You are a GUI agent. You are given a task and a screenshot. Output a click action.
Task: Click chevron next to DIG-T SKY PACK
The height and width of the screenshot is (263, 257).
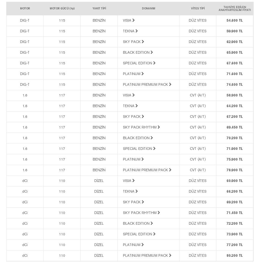point(143,42)
